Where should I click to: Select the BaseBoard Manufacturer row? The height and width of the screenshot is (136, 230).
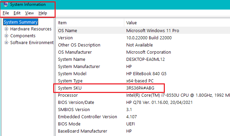144,131
